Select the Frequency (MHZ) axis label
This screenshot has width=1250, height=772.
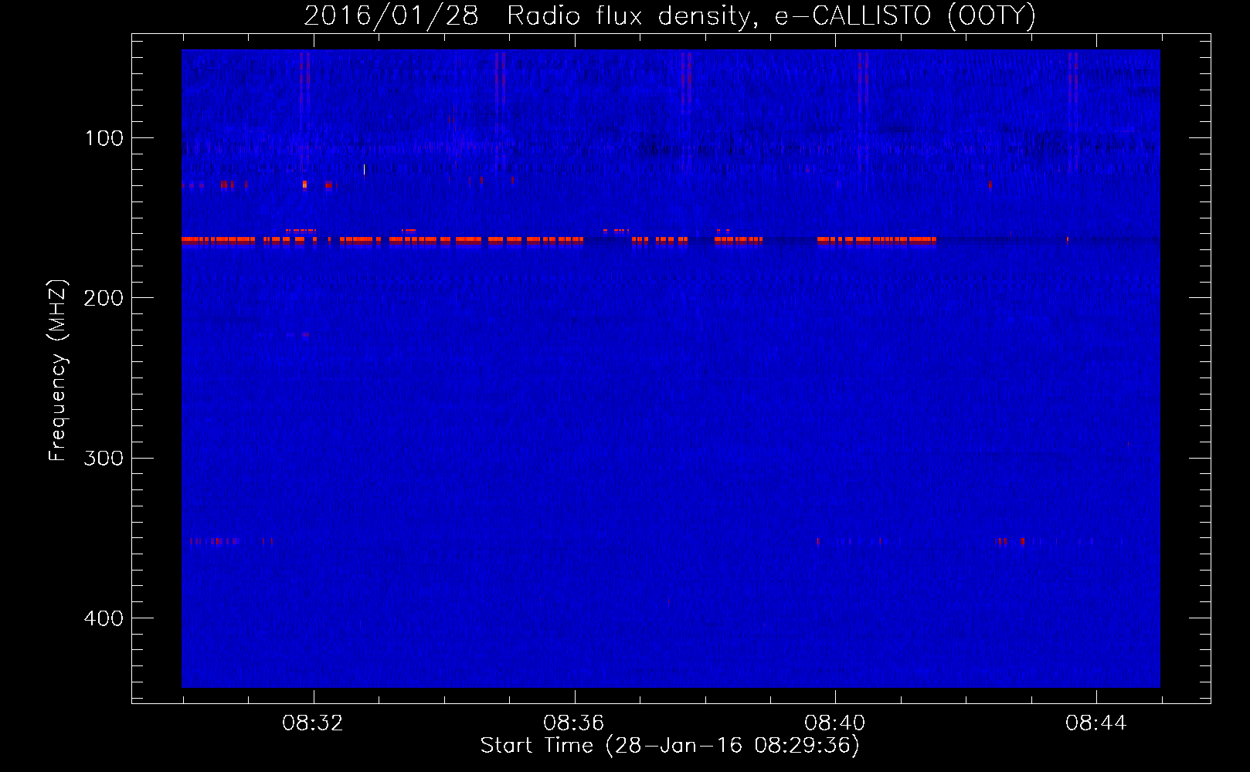coord(58,371)
